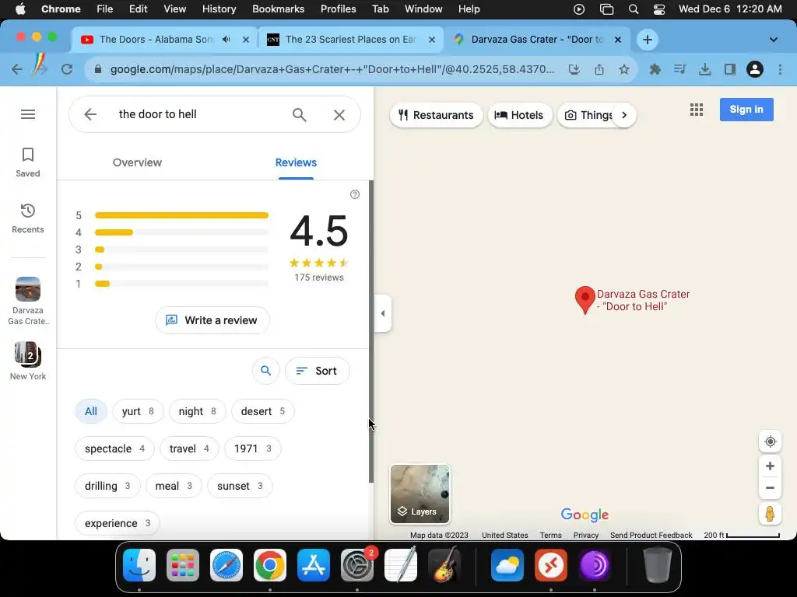Filter map by Hotels
Image resolution: width=797 pixels, height=597 pixels.
(519, 115)
